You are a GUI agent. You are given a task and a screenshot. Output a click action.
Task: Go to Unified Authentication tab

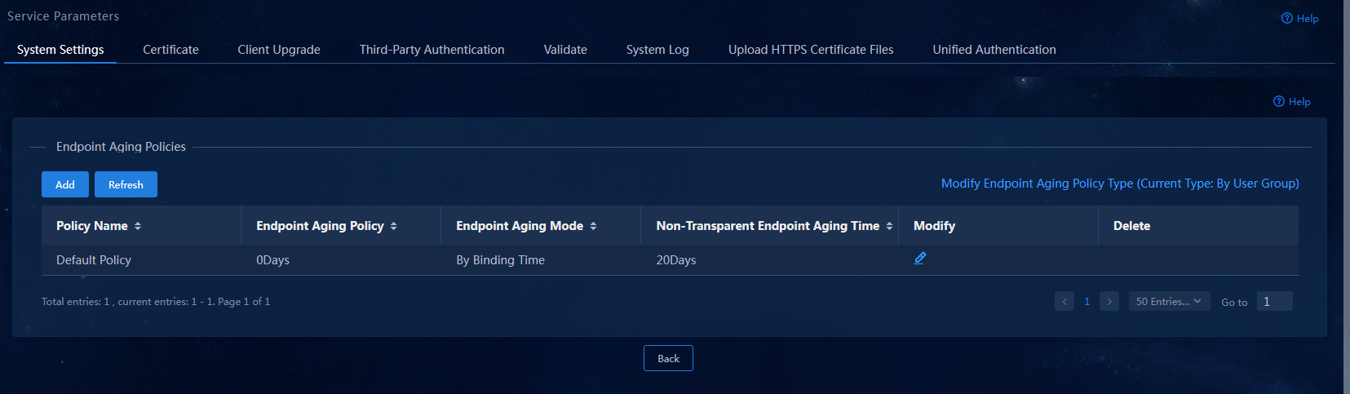coord(994,50)
